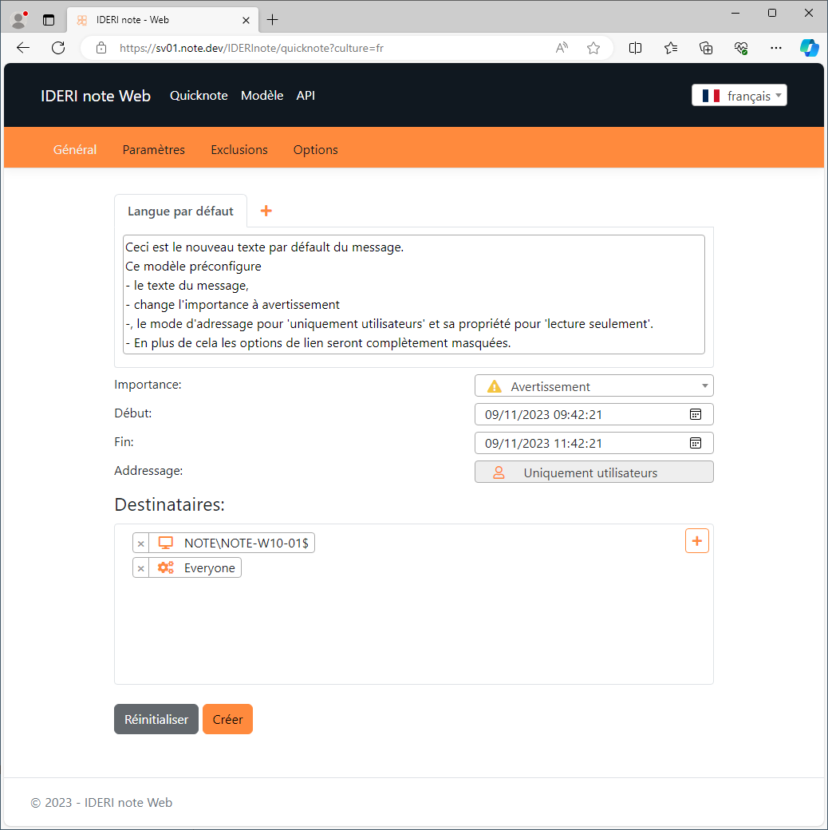This screenshot has height=830, width=828.
Task: Add a recipient with plus button
Action: pos(697,541)
